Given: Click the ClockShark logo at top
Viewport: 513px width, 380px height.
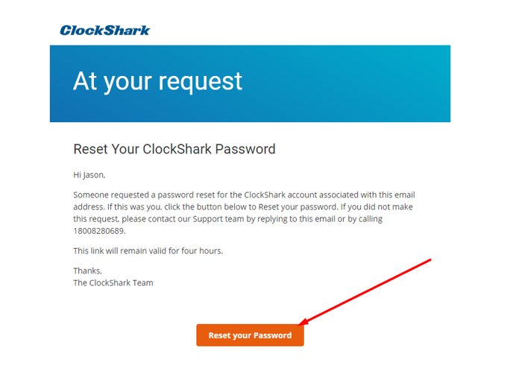Looking at the screenshot, I should tap(104, 31).
